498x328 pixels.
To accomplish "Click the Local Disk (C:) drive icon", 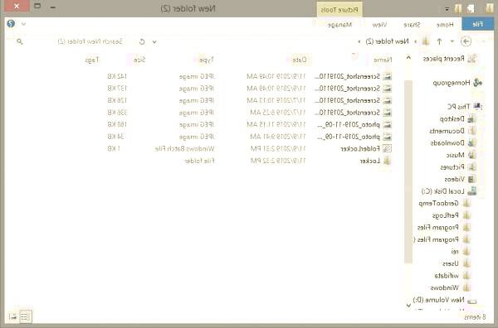I will pyautogui.click(x=472, y=191).
